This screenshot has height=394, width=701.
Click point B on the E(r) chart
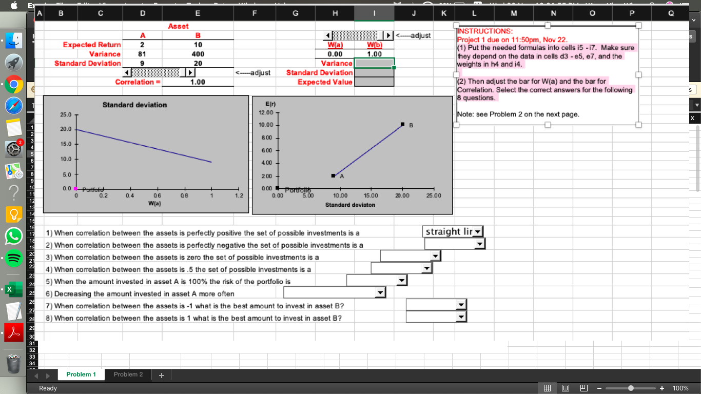pos(403,124)
